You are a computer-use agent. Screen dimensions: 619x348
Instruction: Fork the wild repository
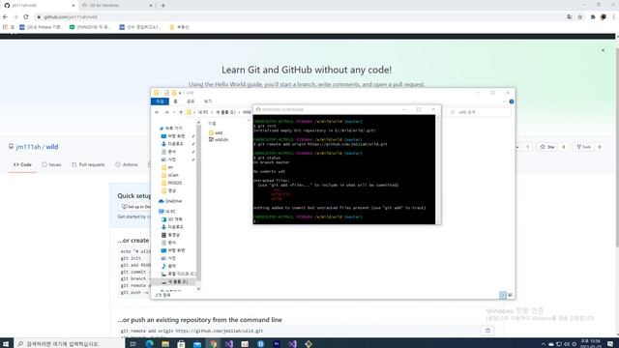coord(583,147)
